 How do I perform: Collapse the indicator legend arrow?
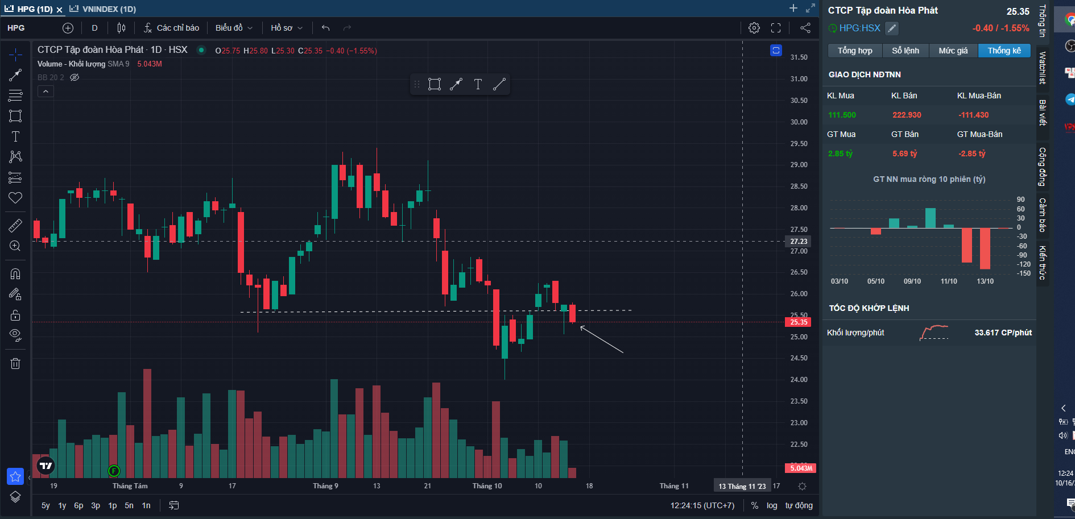click(x=46, y=91)
